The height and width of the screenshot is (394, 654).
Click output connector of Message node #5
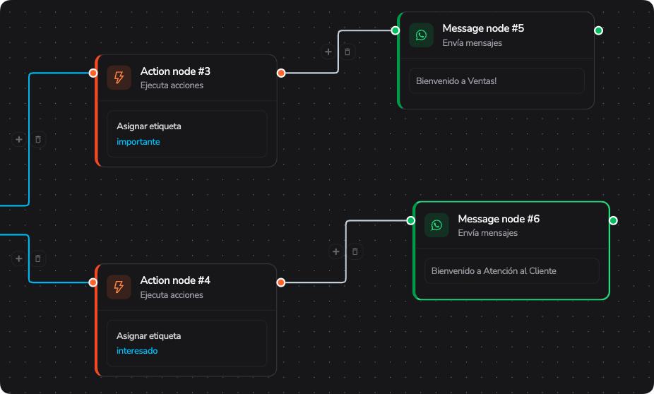click(598, 30)
